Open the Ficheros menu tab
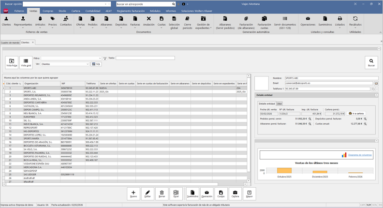This screenshot has height=208, width=383. click(x=19, y=11)
